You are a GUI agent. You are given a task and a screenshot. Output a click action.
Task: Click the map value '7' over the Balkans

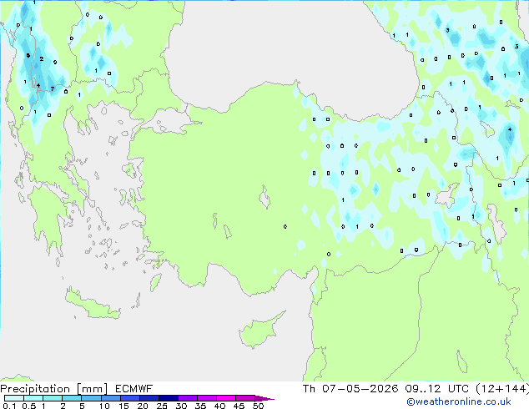coord(53,89)
